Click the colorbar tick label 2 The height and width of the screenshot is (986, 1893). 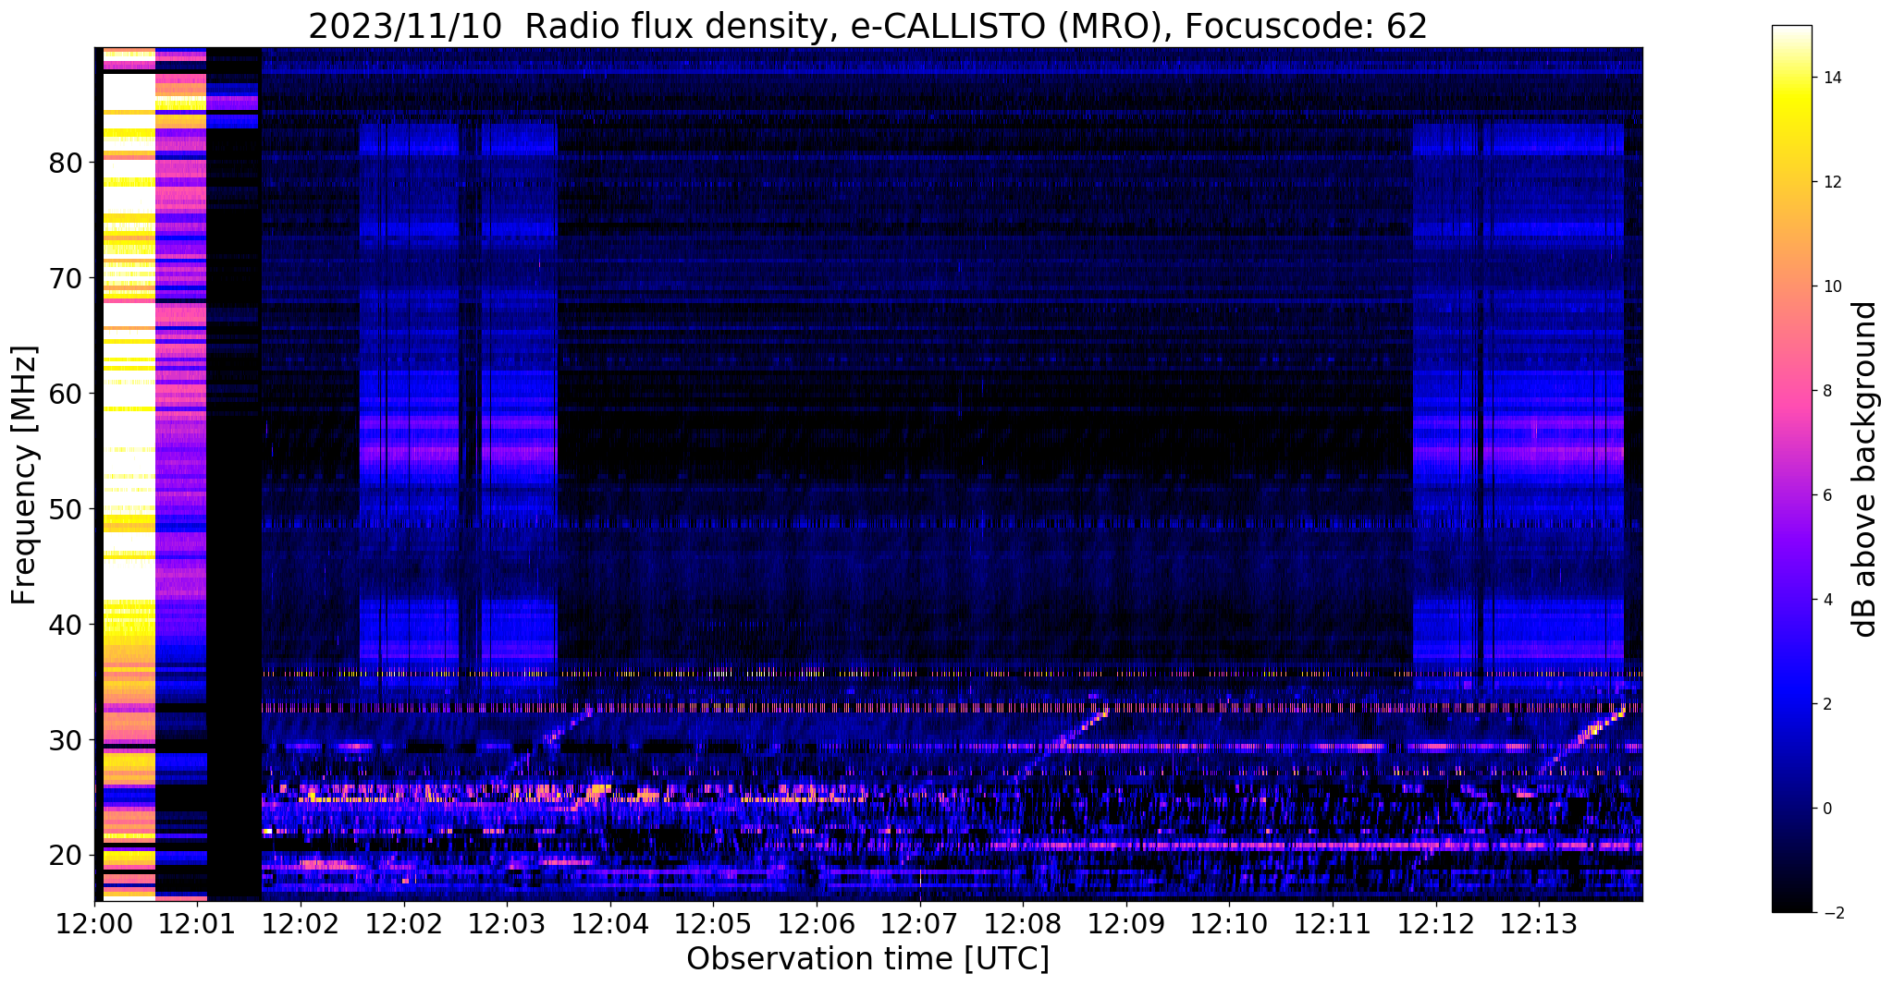click(x=1826, y=704)
